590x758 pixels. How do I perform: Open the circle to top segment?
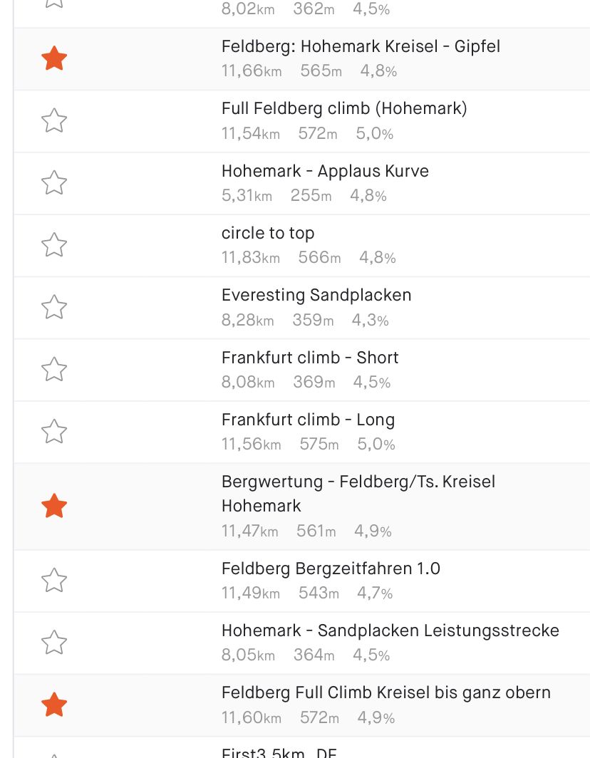point(268,234)
